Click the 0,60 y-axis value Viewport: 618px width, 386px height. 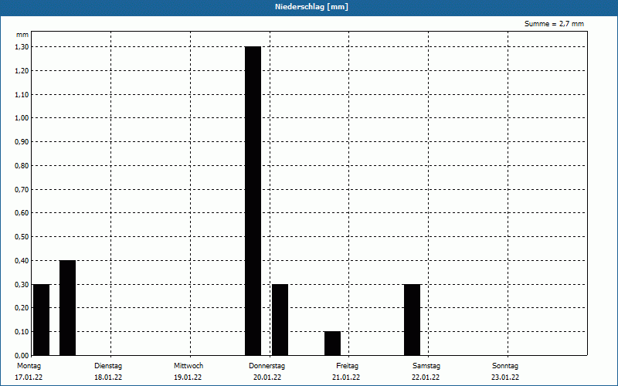[x=22, y=213]
